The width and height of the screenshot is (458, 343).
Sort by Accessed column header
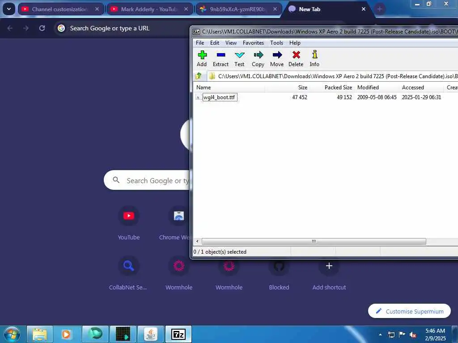click(x=421, y=88)
